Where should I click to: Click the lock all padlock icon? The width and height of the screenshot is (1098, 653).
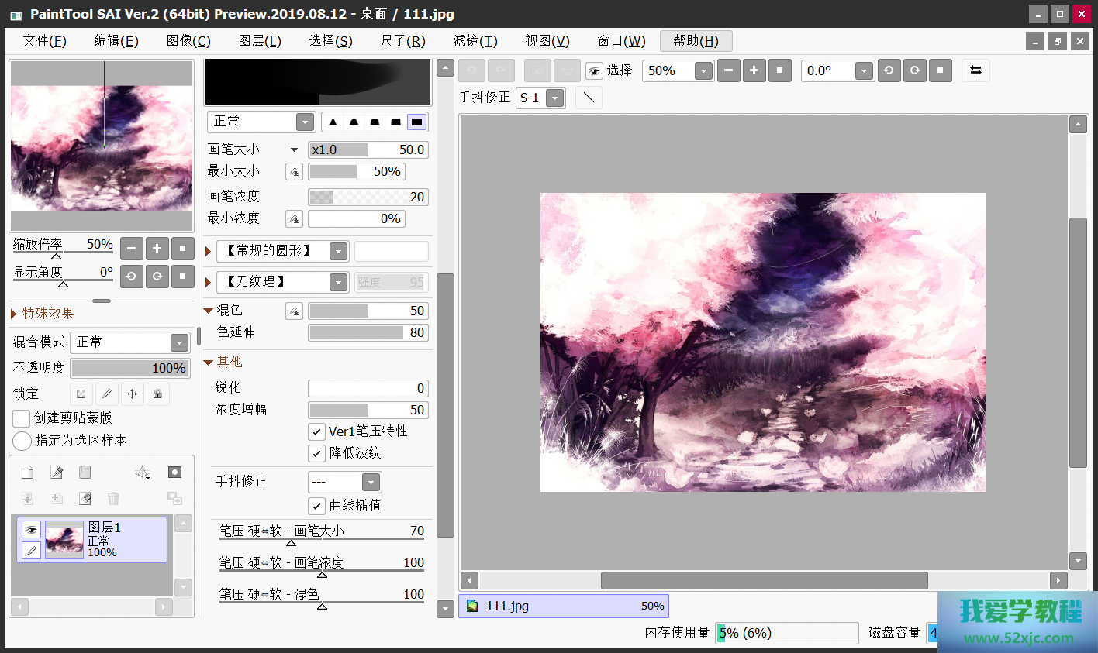157,394
